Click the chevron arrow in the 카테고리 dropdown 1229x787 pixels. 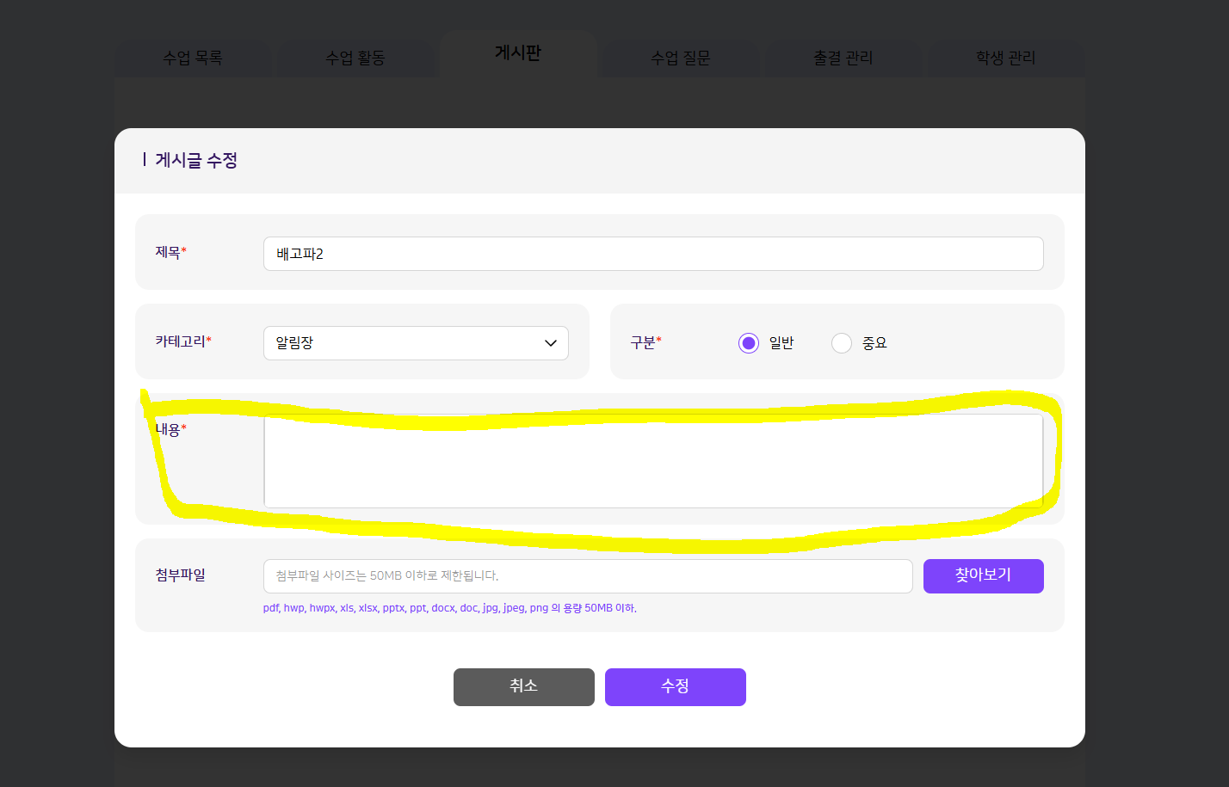[551, 343]
